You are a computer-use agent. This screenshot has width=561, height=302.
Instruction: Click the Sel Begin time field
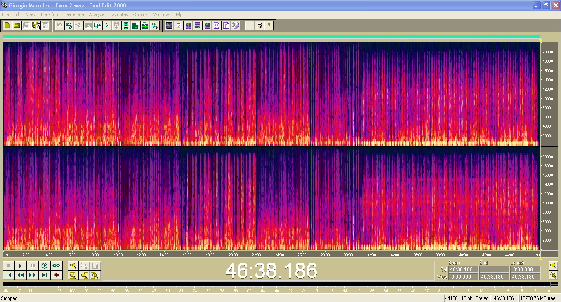[x=463, y=269]
